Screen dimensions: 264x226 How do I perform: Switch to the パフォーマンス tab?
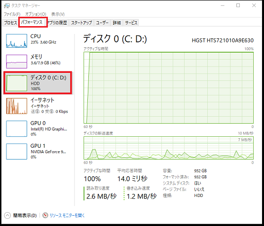click(x=32, y=22)
